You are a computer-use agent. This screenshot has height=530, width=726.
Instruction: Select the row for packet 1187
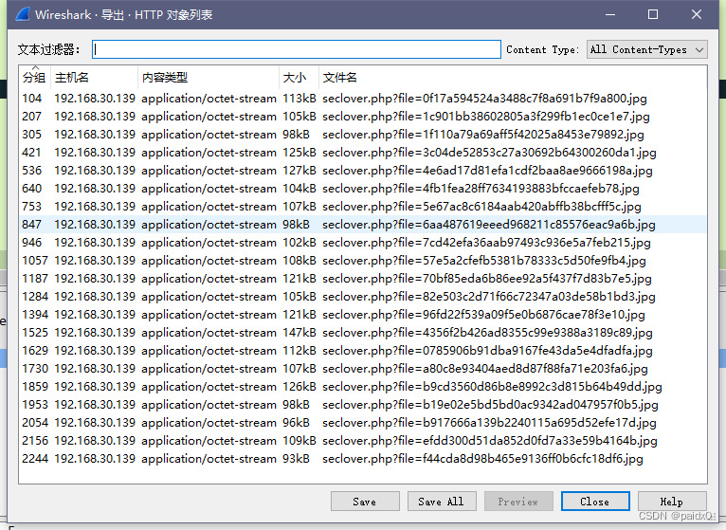coord(363,279)
